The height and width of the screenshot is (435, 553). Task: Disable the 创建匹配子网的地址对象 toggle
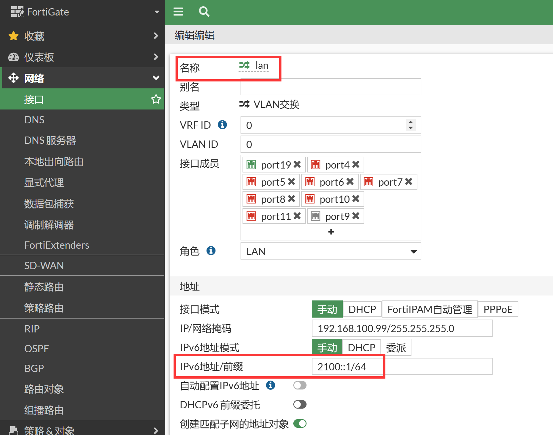tap(300, 423)
